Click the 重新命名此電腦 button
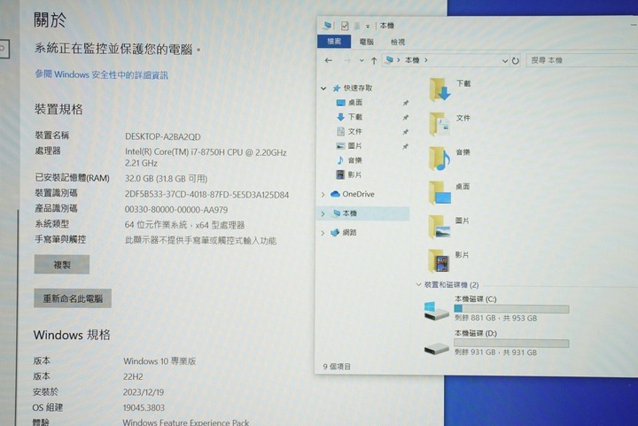Image resolution: width=638 pixels, height=426 pixels. [73, 298]
